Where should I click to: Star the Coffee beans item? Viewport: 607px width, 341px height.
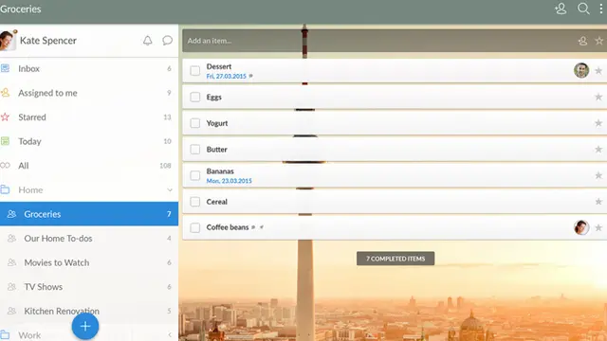(598, 227)
